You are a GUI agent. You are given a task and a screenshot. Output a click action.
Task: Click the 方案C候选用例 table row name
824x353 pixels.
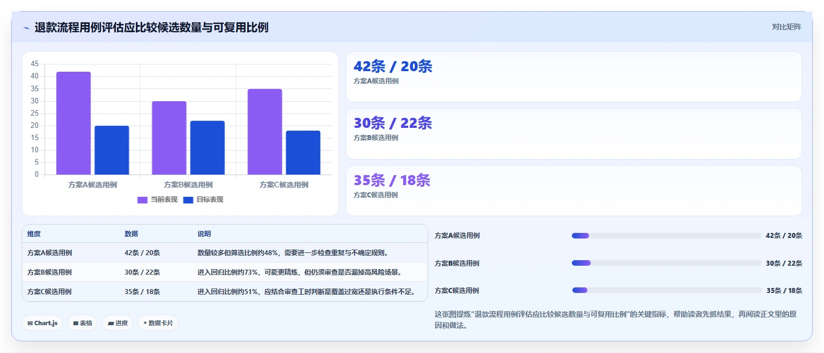click(x=50, y=292)
